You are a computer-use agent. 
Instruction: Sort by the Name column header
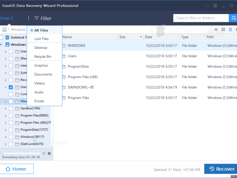(x=90, y=37)
